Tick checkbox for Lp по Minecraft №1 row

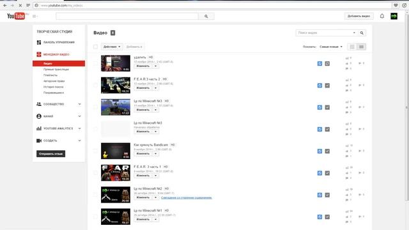(95, 217)
